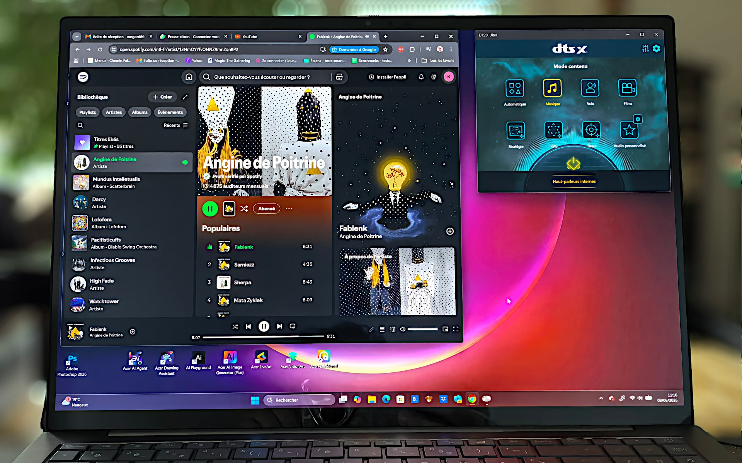The height and width of the screenshot is (463, 742).
Task: Toggle shuffle next to the Abonné button
Action: pos(244,209)
